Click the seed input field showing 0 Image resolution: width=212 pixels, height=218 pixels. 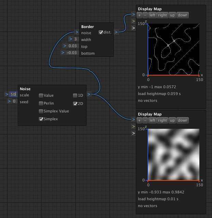(15, 101)
